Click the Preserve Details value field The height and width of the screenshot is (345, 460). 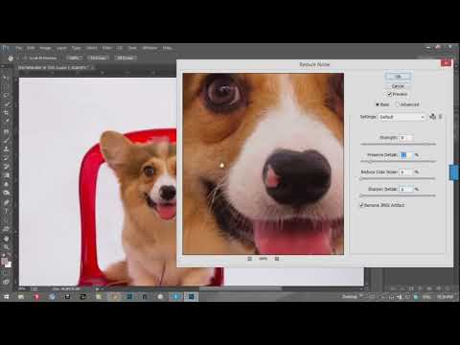(x=406, y=155)
